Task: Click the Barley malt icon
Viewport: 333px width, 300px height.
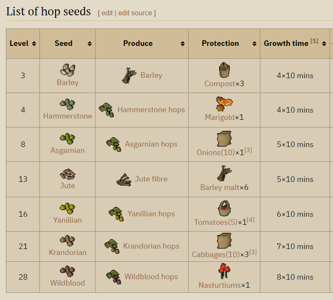Action: coord(224,174)
